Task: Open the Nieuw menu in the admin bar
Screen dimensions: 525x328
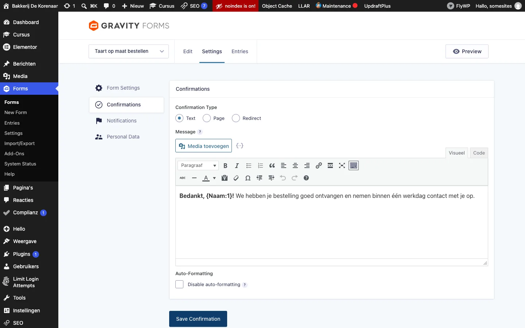Action: click(x=133, y=6)
